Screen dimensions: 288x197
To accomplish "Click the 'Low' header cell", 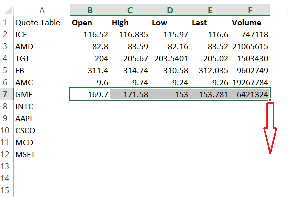I will point(170,22).
